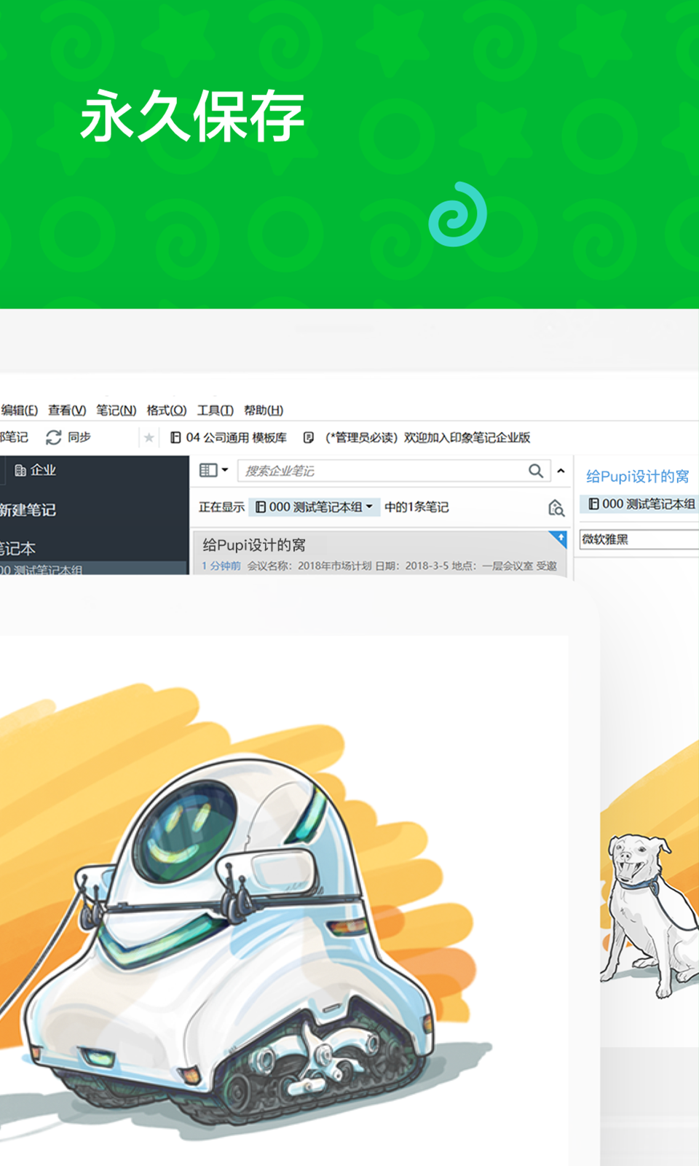The image size is (699, 1166).
Task: Open the 工具(T) menu
Action: point(216,410)
